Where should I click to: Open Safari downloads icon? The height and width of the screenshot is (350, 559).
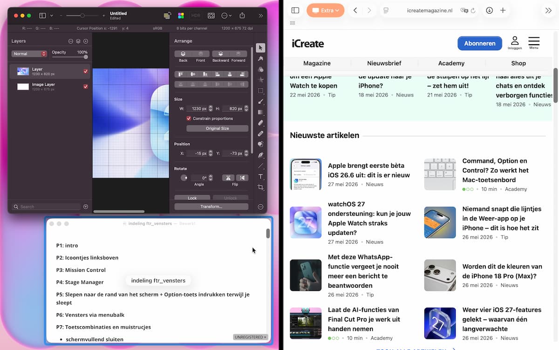click(489, 10)
